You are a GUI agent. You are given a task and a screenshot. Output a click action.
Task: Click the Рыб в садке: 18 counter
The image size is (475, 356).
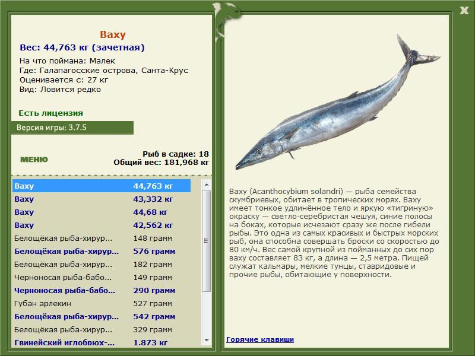[x=176, y=154]
